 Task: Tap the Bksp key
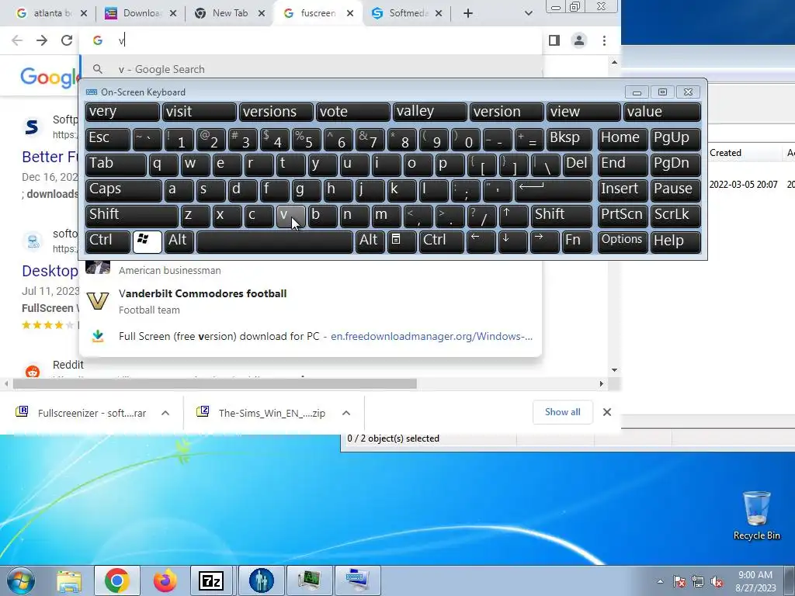569,138
